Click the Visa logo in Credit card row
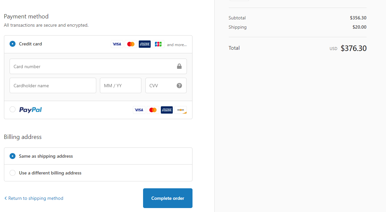Viewport: 386px width, 212px height. click(x=117, y=44)
